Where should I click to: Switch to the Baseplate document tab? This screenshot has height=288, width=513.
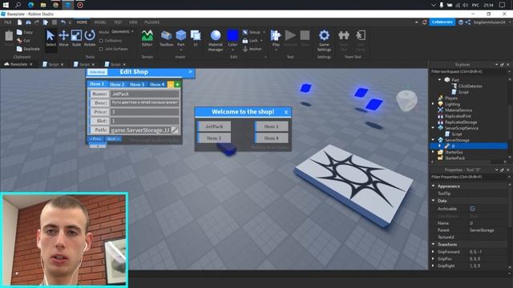18,64
